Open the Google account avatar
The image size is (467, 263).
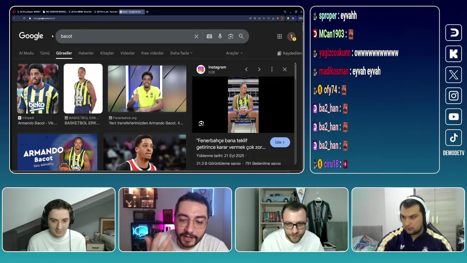coord(292,37)
